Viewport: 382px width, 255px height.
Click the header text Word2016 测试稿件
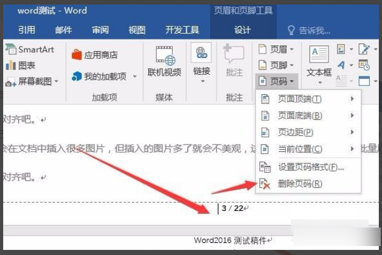(230, 240)
